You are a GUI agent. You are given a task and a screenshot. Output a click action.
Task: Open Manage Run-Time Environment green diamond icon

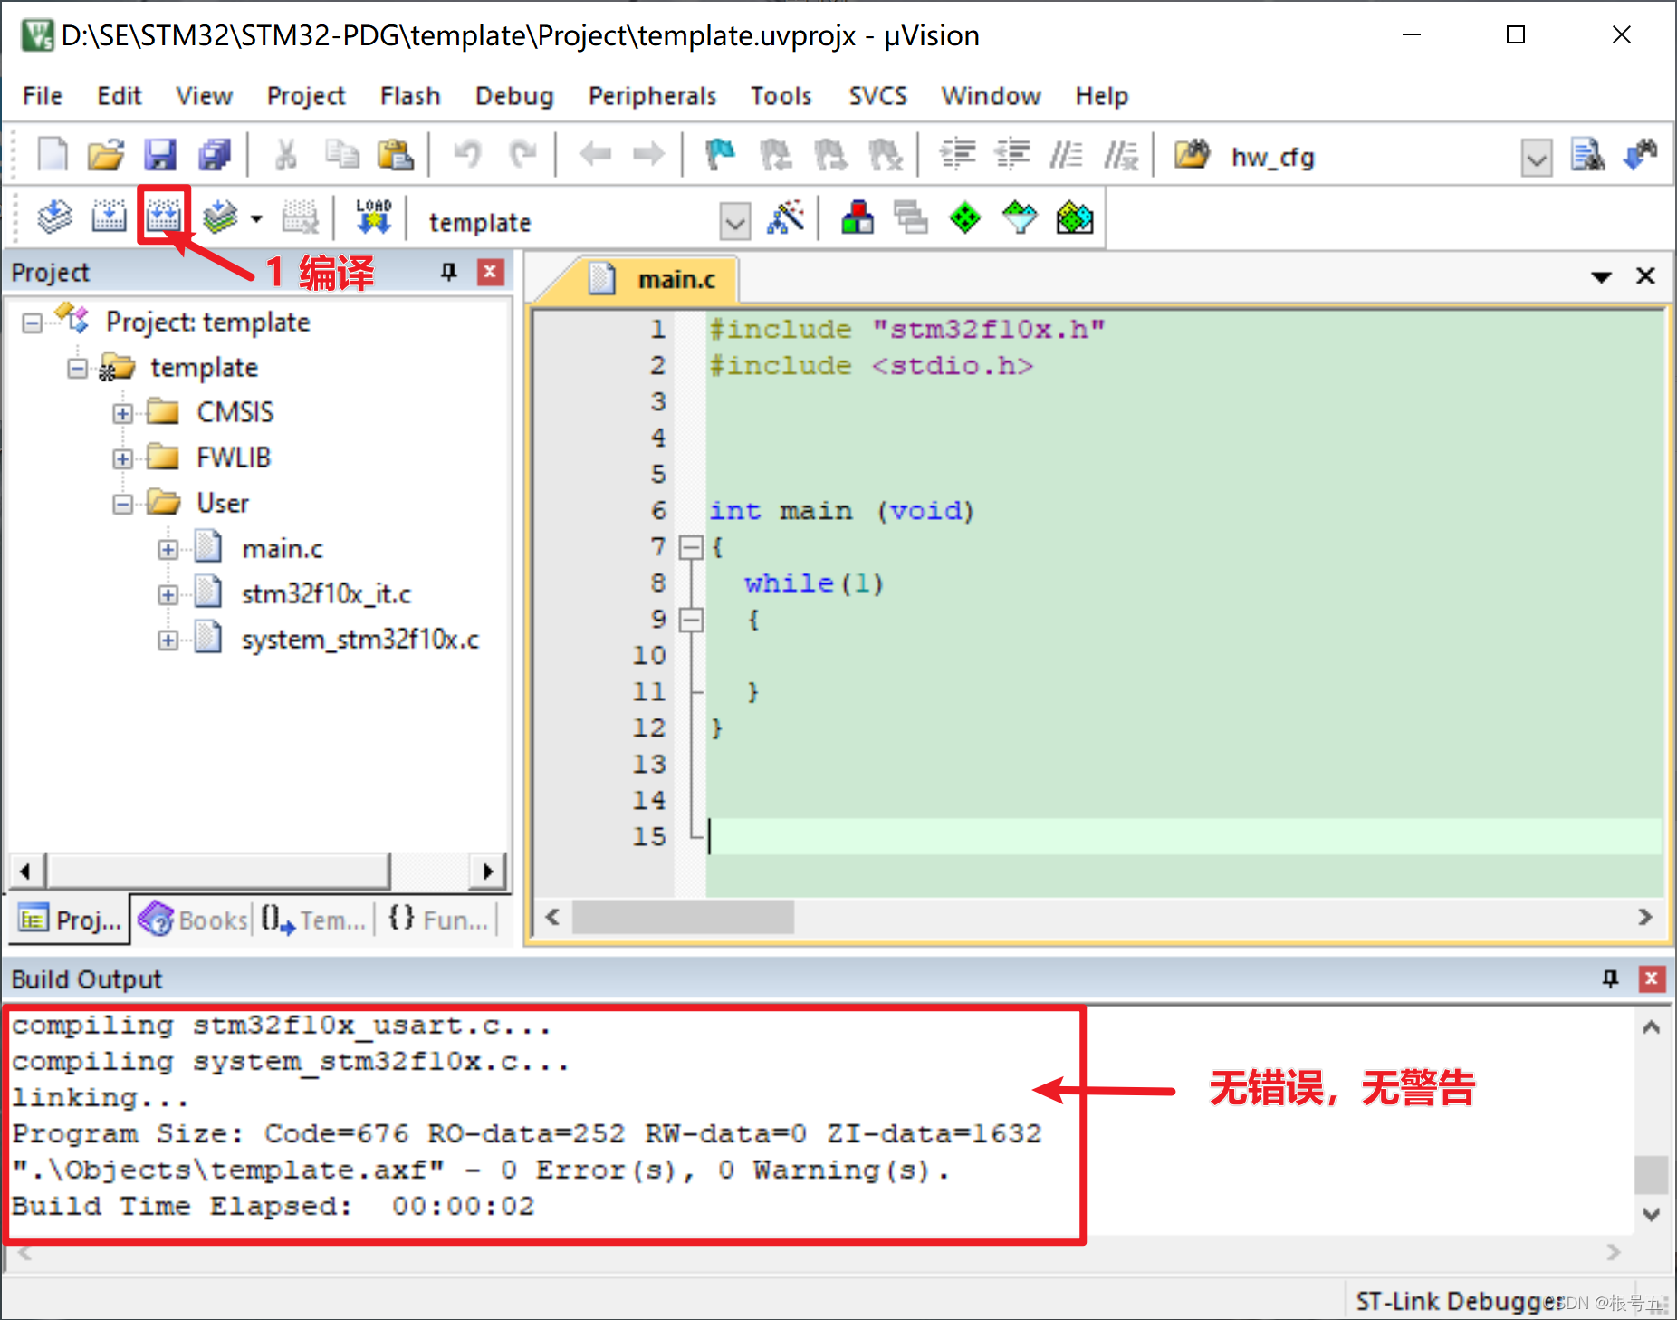click(965, 217)
